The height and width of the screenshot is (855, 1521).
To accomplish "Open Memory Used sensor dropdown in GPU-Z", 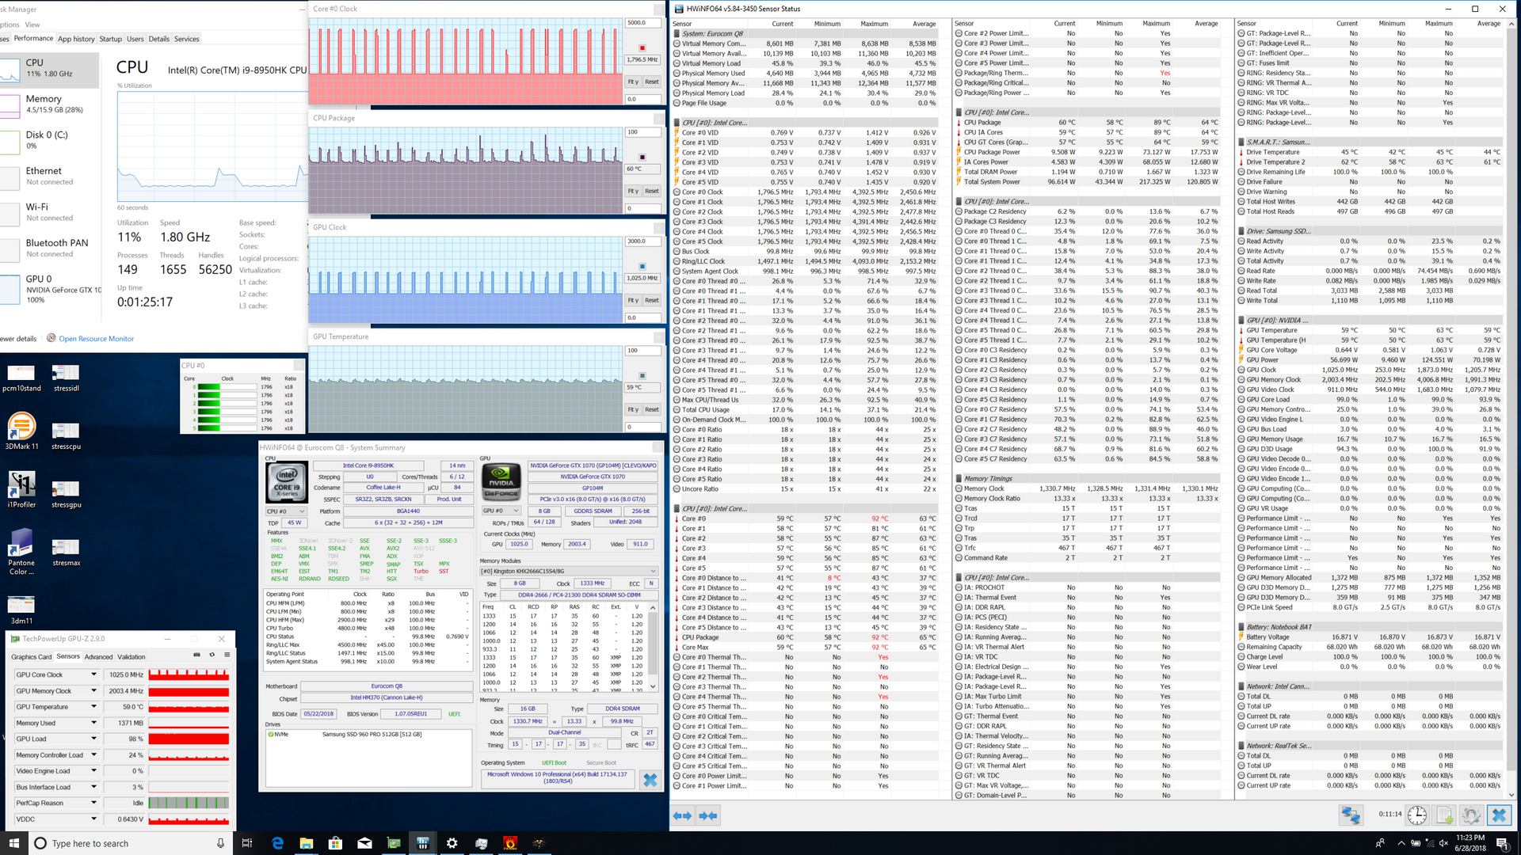I will tap(93, 723).
